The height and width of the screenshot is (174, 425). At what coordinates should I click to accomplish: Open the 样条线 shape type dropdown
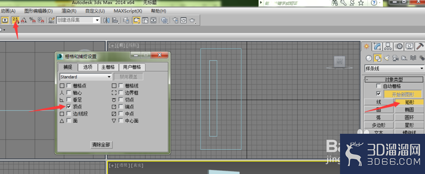(394, 69)
